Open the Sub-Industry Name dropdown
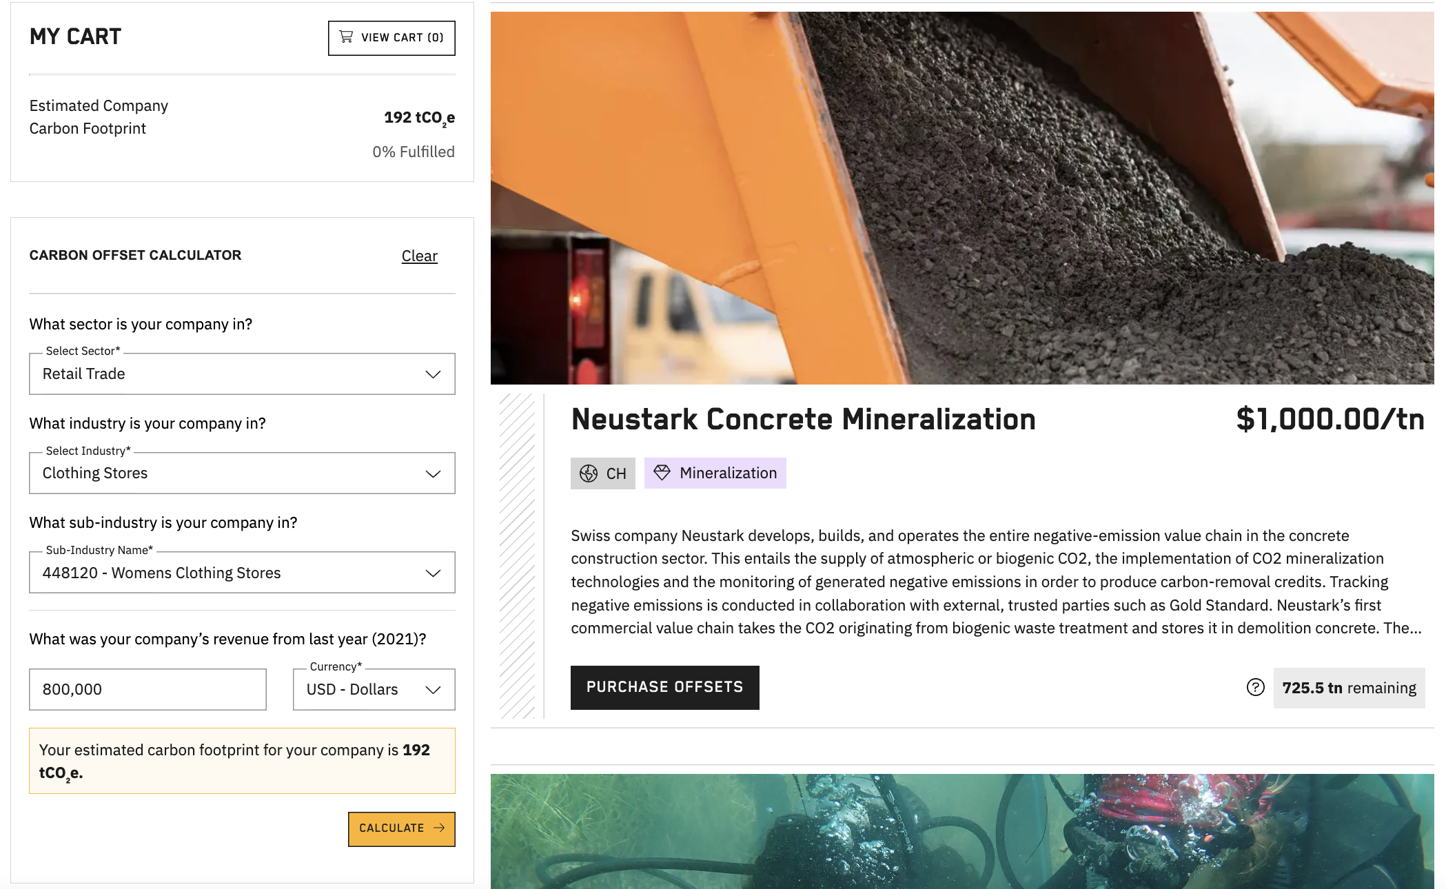 (x=242, y=573)
